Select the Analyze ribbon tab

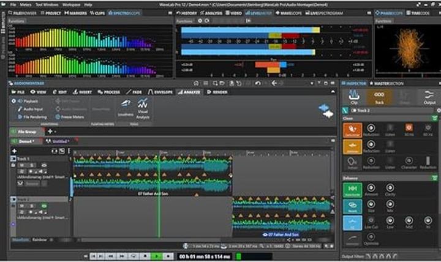coord(189,92)
